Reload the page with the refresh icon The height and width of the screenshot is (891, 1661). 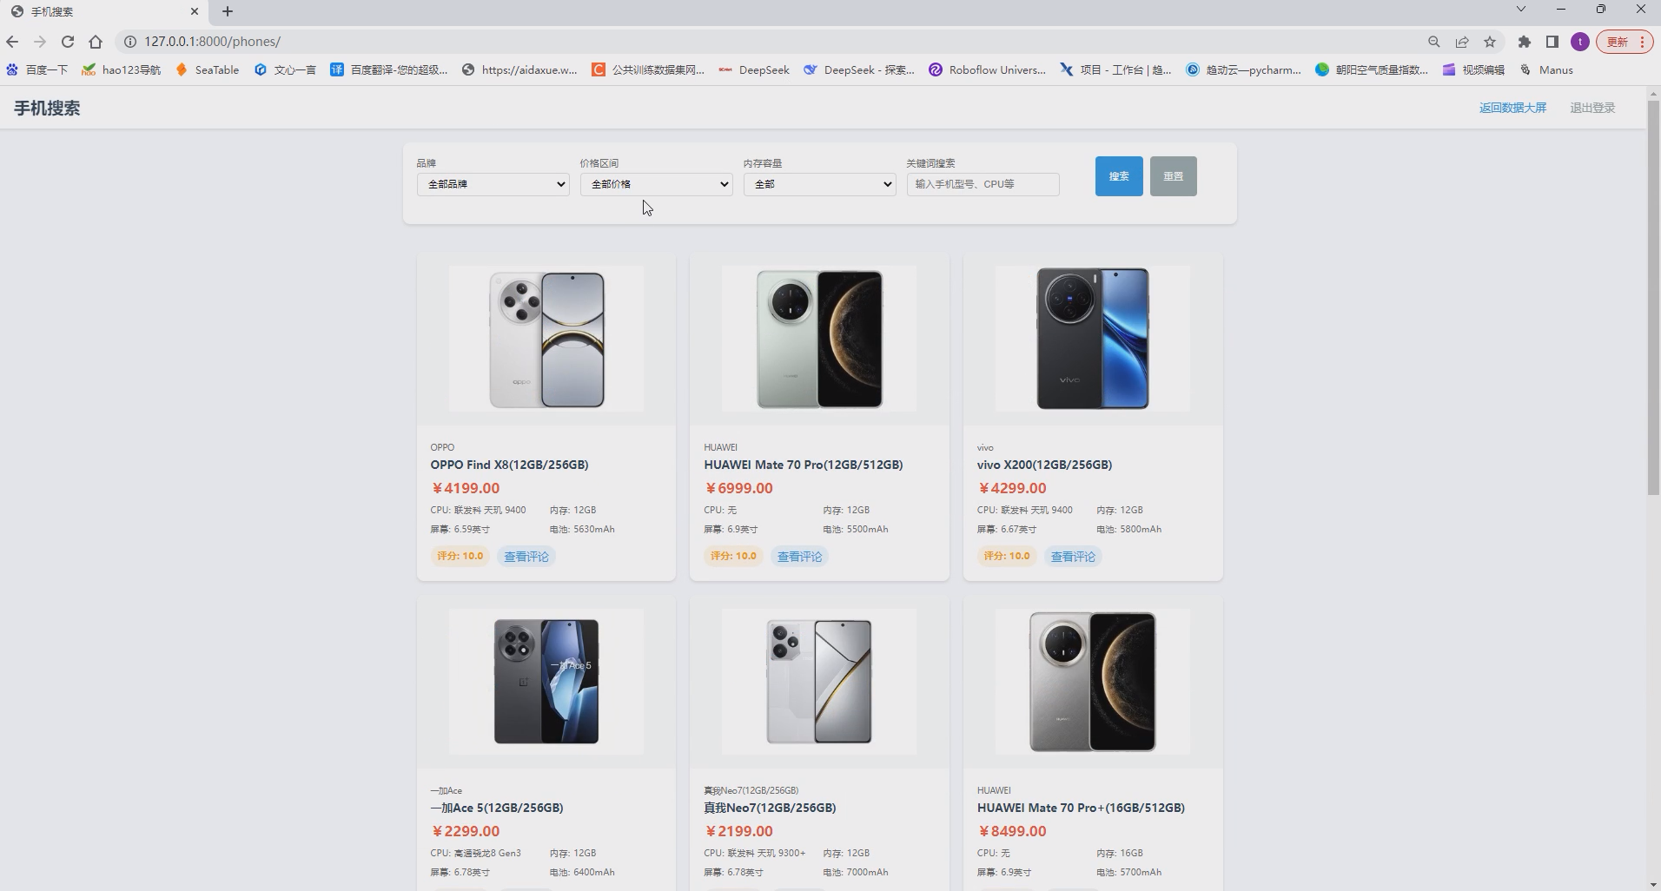(x=68, y=42)
